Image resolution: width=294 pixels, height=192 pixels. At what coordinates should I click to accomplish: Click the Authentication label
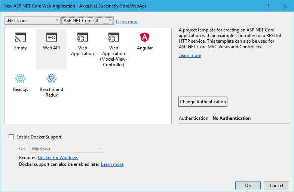pos(193,118)
